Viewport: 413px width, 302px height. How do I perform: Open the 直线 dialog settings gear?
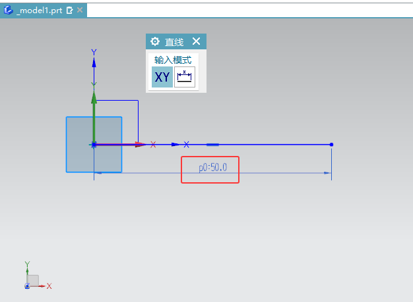[155, 41]
